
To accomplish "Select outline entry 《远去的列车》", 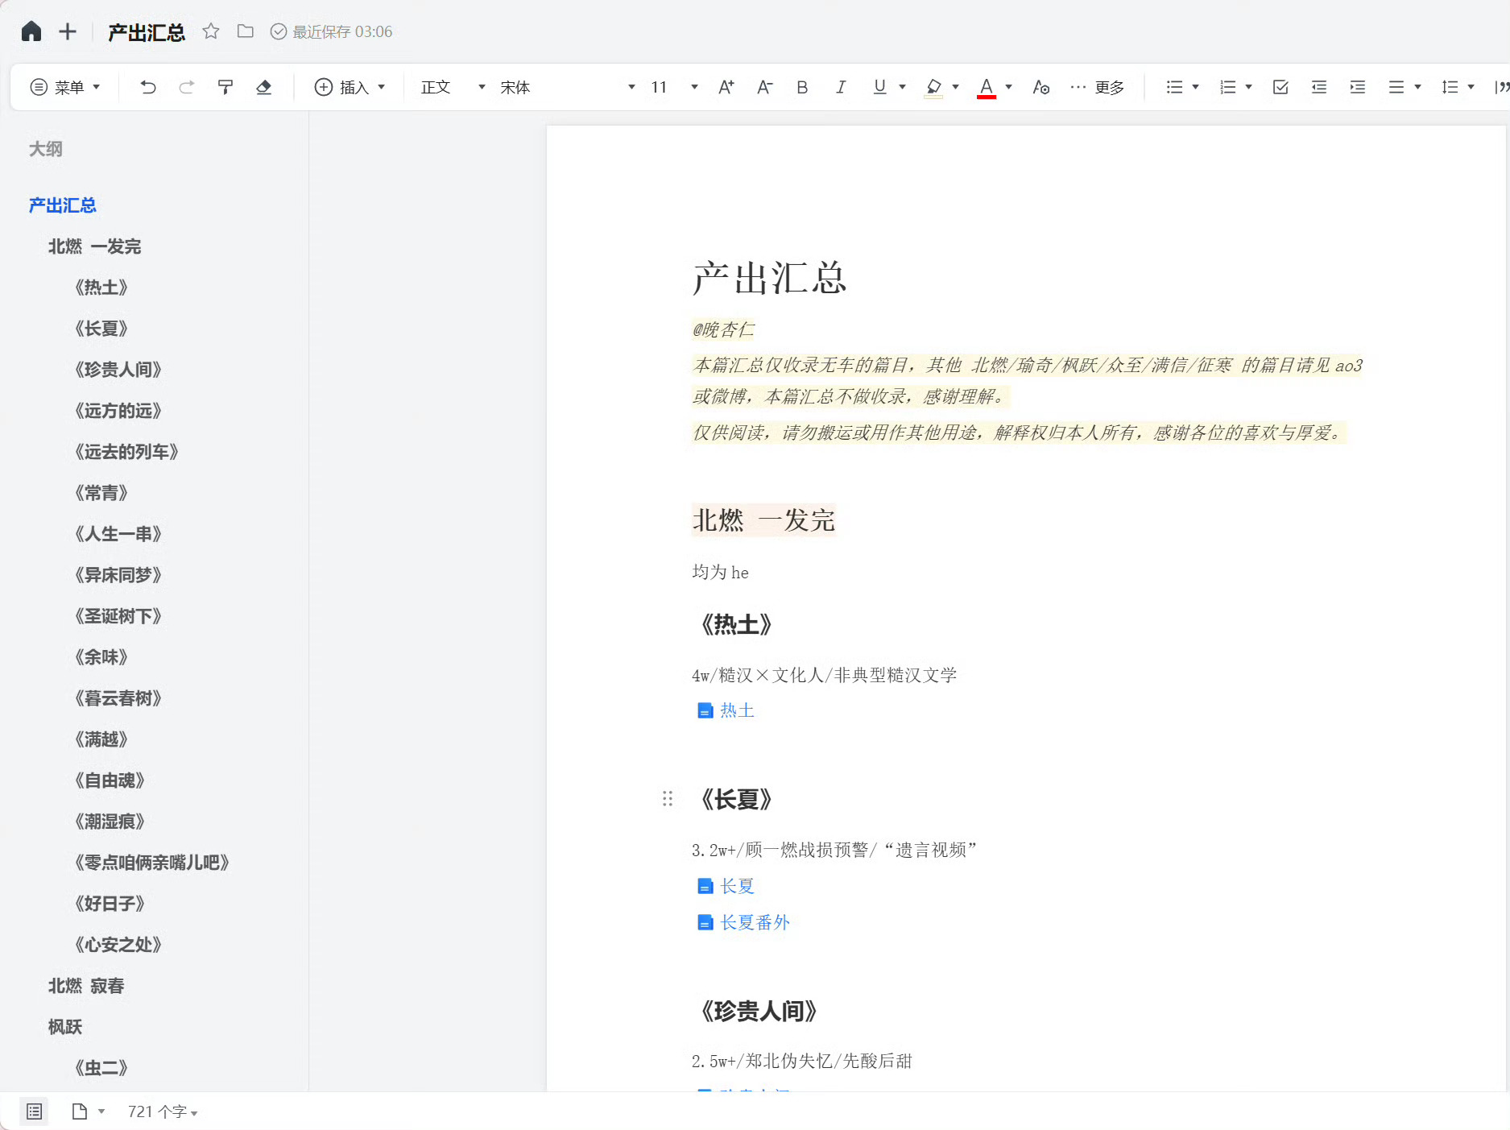I will tap(126, 452).
